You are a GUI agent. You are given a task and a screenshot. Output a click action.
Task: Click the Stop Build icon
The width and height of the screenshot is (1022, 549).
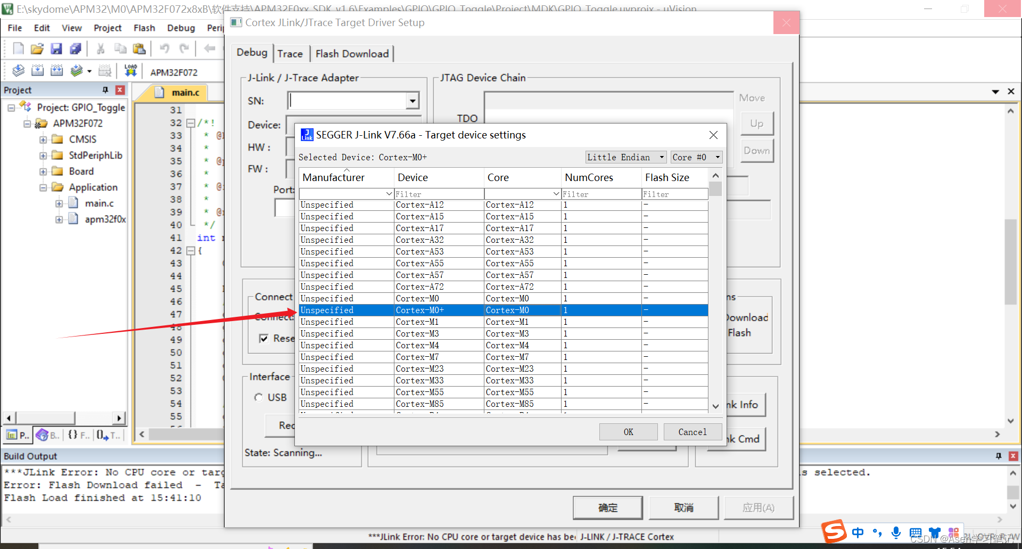(x=105, y=71)
